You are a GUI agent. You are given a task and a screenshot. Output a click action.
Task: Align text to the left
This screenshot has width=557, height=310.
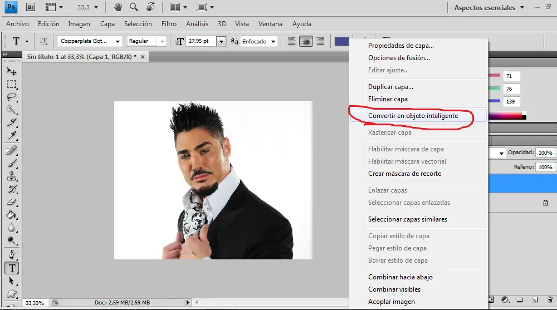pos(291,41)
